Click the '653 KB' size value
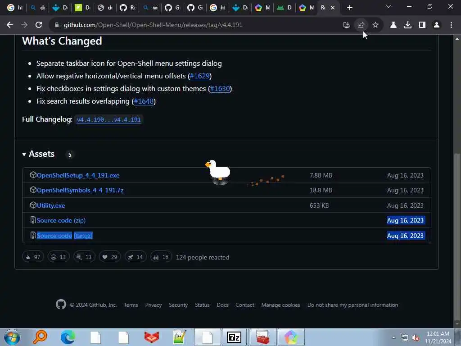Viewport: 461px width, 346px height. click(x=319, y=205)
